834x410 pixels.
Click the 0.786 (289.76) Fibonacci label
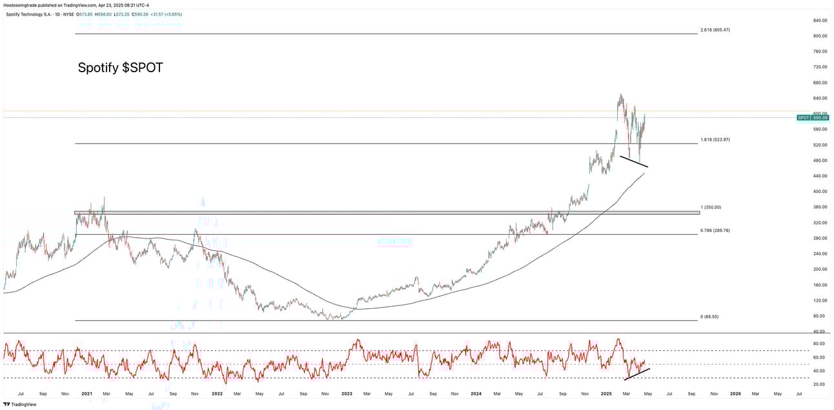[x=715, y=230]
